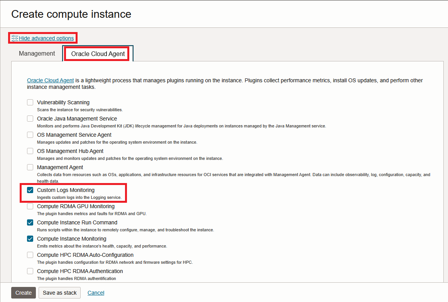Disable Compute Instance Run Command plugin

(30, 222)
